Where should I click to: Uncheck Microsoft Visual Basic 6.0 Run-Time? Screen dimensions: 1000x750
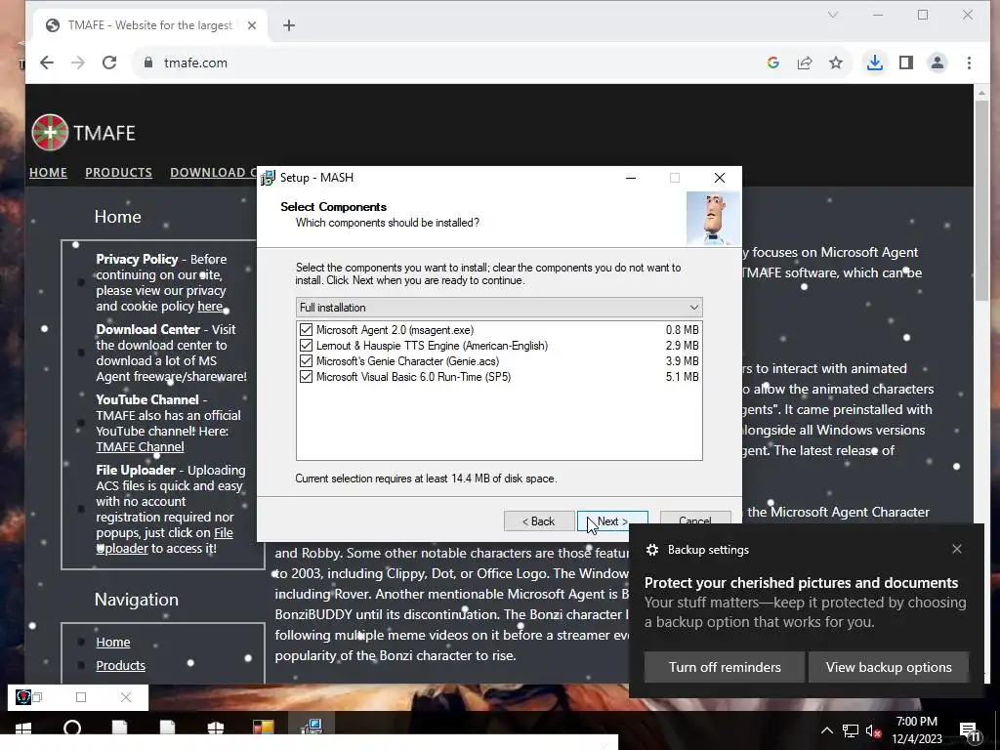click(x=306, y=377)
